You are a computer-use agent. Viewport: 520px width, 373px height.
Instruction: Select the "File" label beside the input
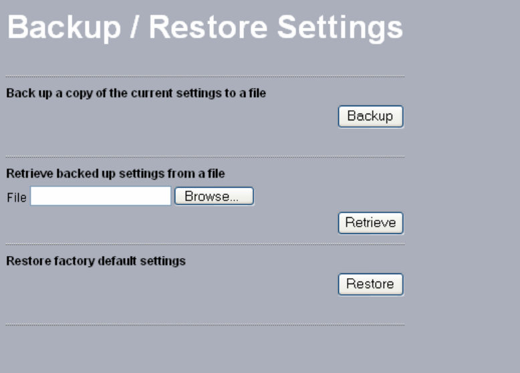pyautogui.click(x=16, y=198)
